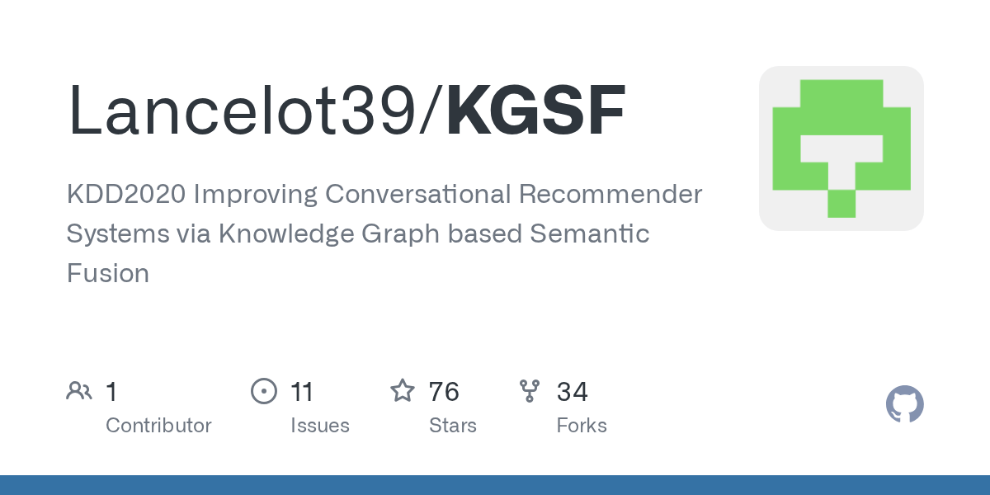Click the GitHub Octocat logo

click(x=904, y=404)
